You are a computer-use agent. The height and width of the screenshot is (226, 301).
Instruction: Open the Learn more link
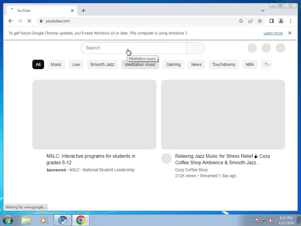(x=273, y=33)
